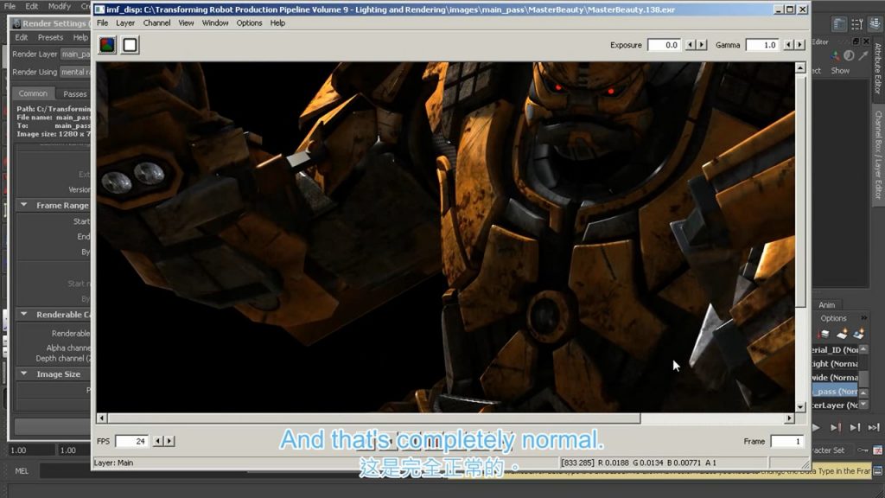This screenshot has width=885, height=498.
Task: Click the Channel Box / Layer Editor tab
Action: coord(878,155)
